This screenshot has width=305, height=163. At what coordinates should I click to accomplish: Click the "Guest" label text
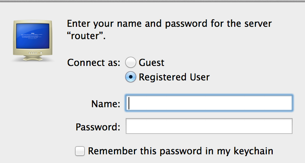[x=151, y=63]
